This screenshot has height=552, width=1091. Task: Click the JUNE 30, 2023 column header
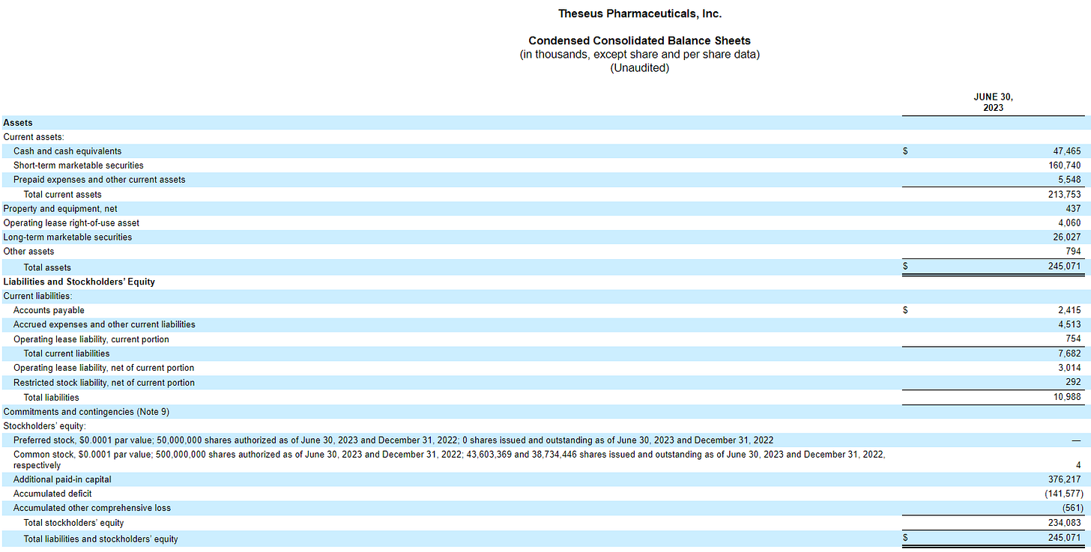pos(993,102)
